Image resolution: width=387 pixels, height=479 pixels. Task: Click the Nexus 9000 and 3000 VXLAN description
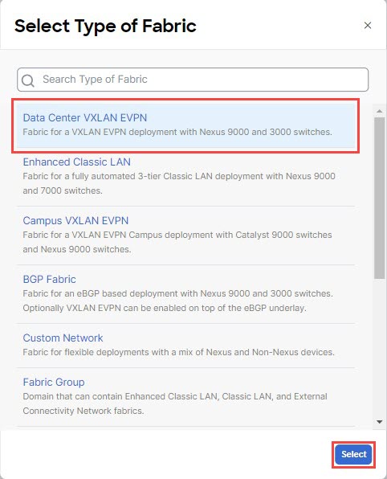[177, 132]
